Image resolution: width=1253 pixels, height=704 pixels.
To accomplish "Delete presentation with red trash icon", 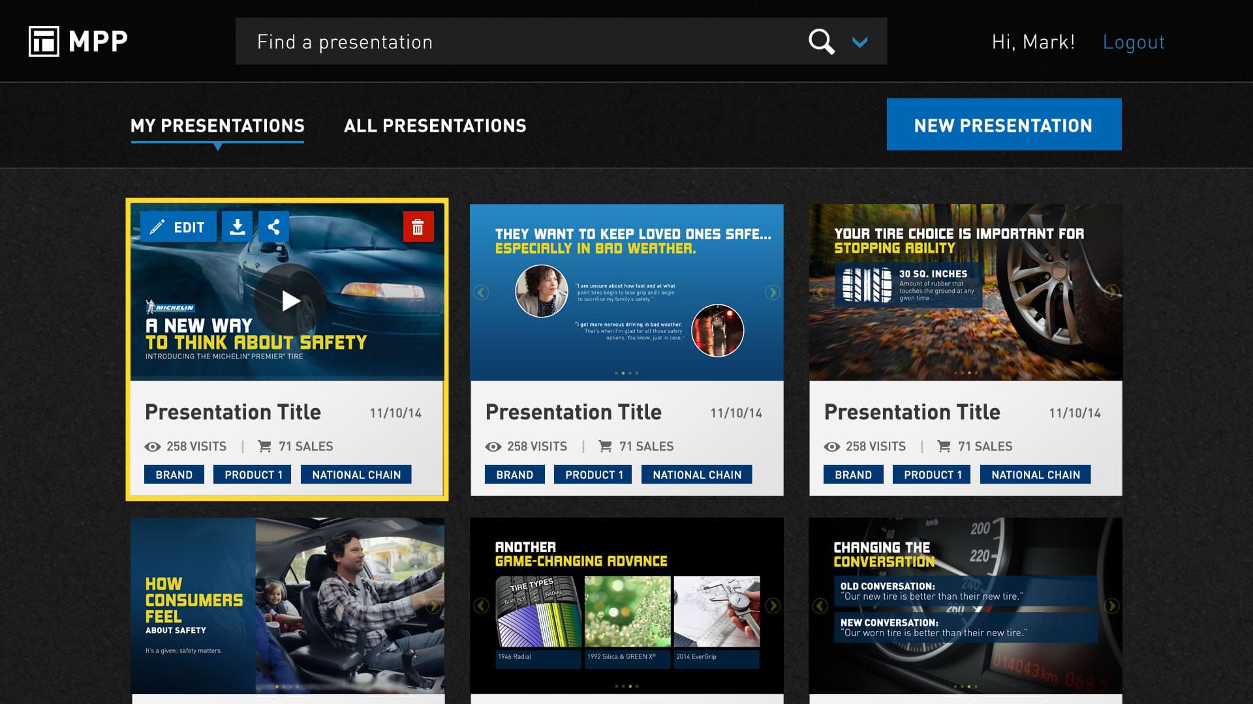I will click(418, 227).
